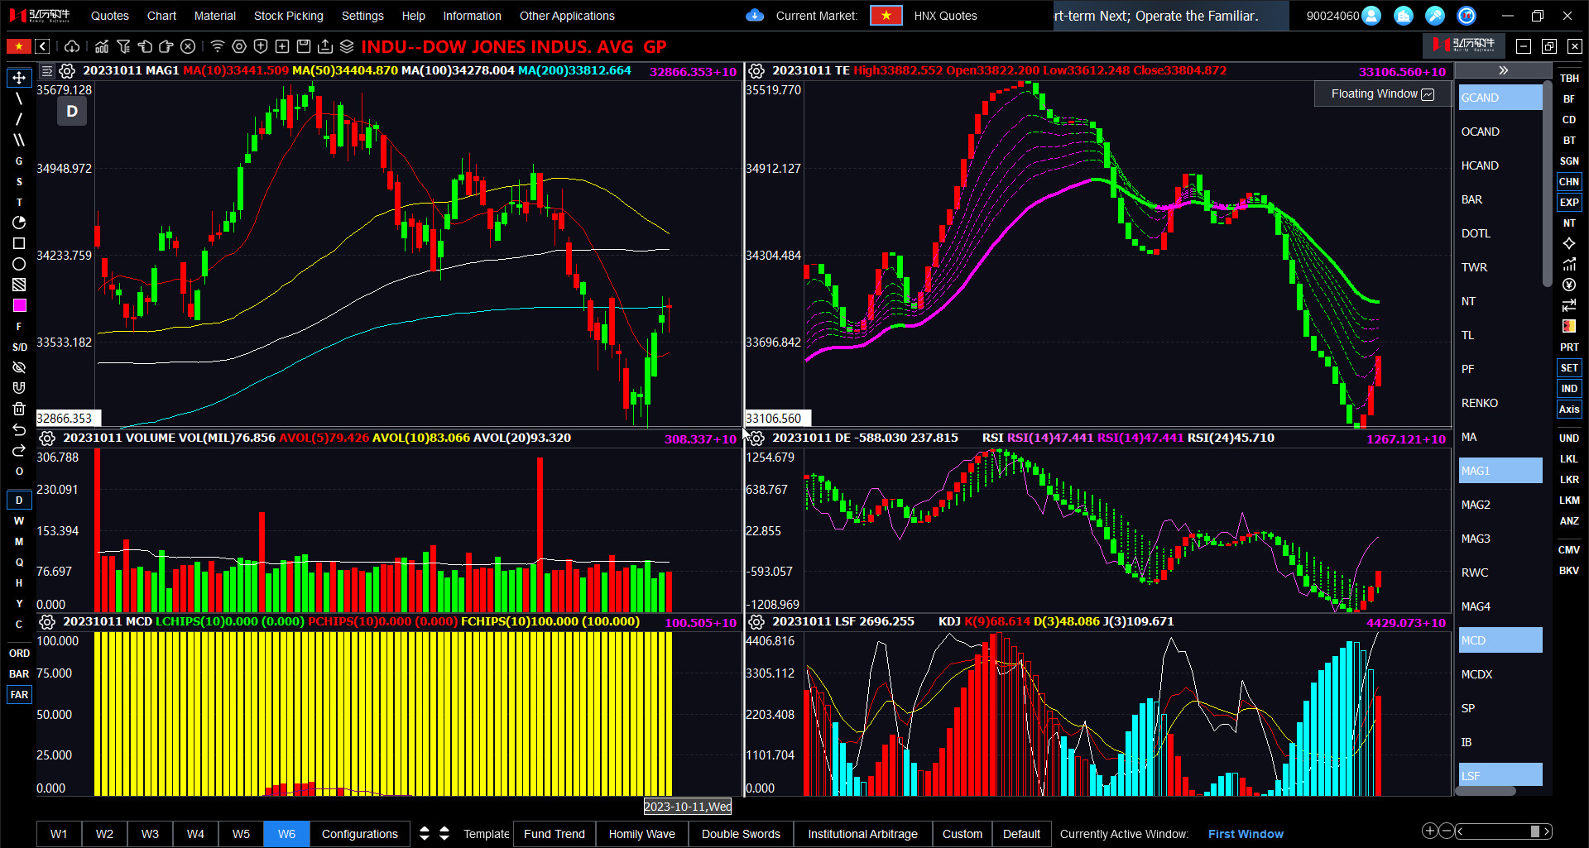The height and width of the screenshot is (848, 1589).
Task: Toggle the FAR mode button
Action: [19, 694]
